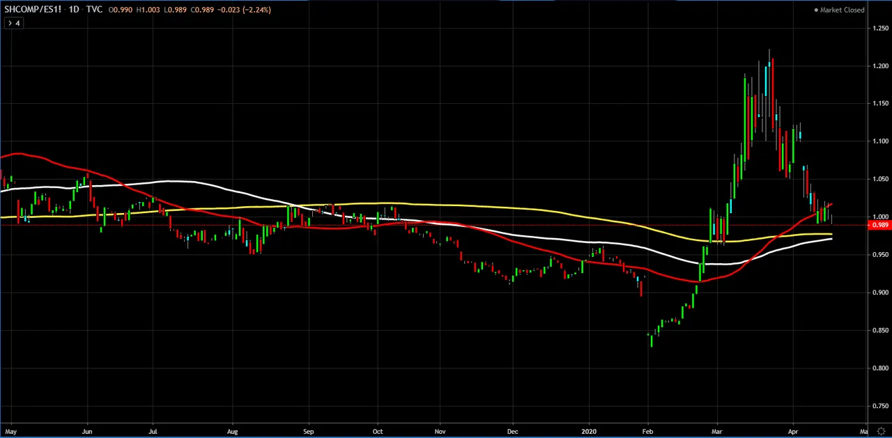The width and height of the screenshot is (892, 438).
Task: Click the Oct label on time axis
Action: point(378,432)
